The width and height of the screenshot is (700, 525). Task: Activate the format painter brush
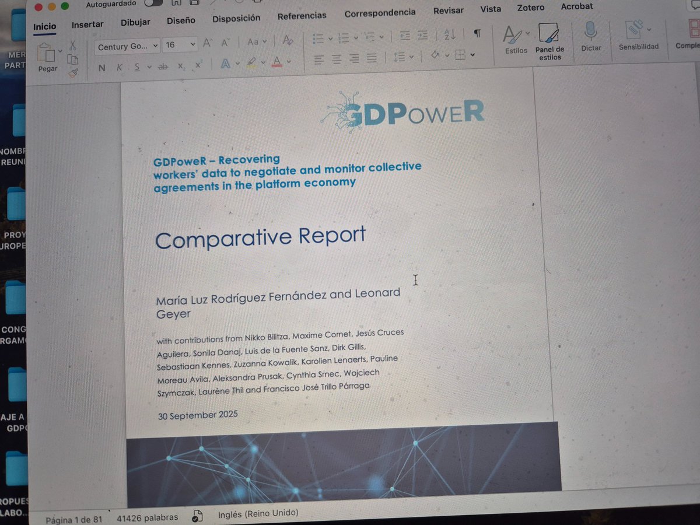pyautogui.click(x=73, y=72)
